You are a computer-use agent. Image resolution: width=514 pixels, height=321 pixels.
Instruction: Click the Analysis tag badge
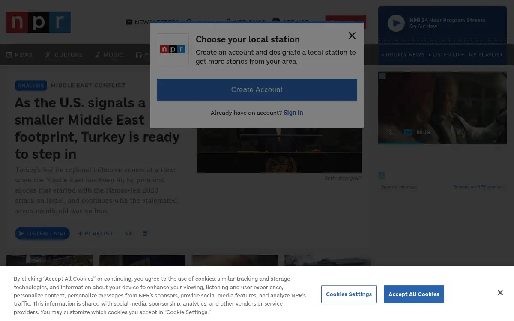pyautogui.click(x=31, y=86)
